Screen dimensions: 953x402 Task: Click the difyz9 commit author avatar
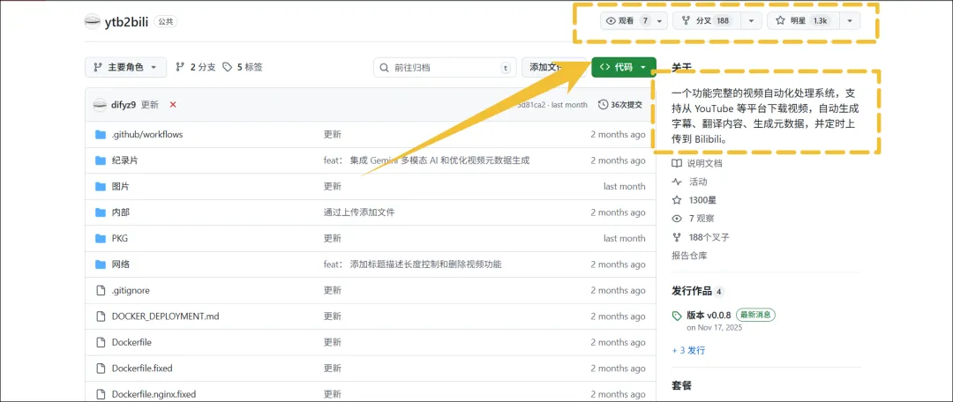[x=100, y=104]
